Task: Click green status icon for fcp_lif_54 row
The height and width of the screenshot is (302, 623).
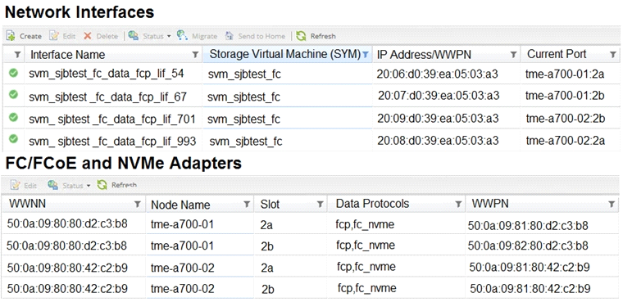Action: 13,73
